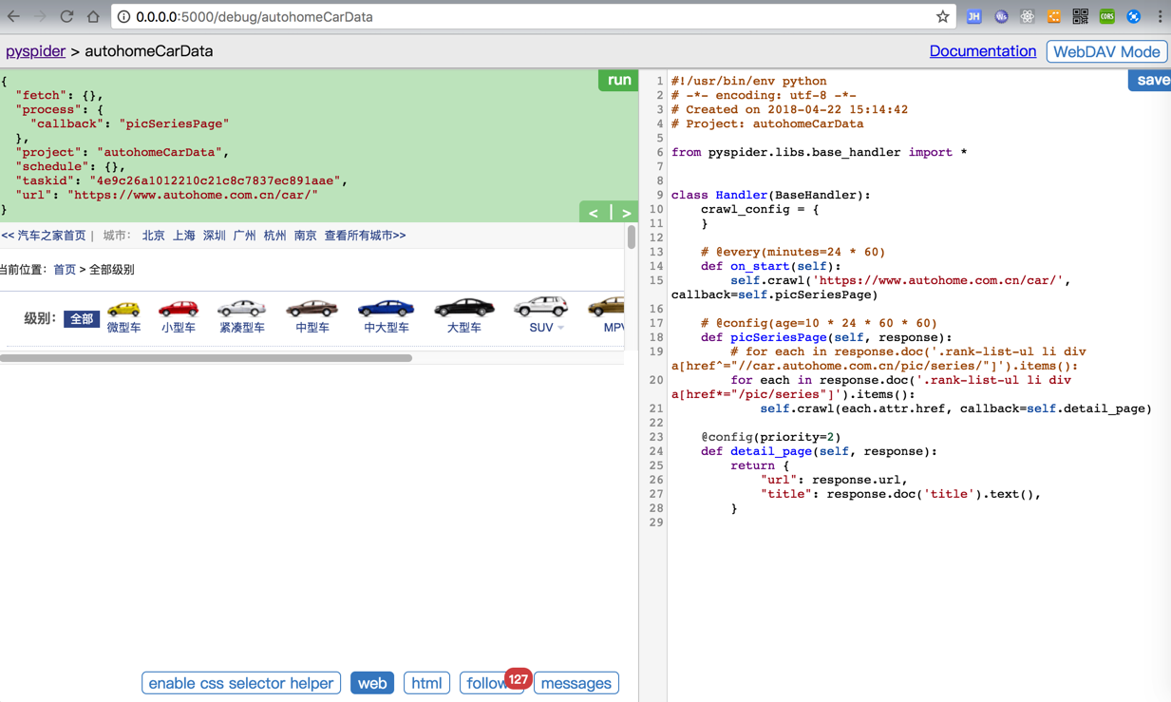Screen dimensions: 1171x702
Task: Open 查看所有城市 link
Action: click(x=365, y=236)
